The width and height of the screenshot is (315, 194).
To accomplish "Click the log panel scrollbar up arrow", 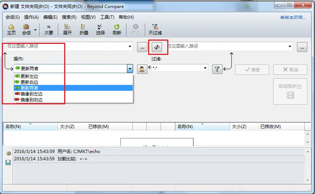I will click(308, 152).
